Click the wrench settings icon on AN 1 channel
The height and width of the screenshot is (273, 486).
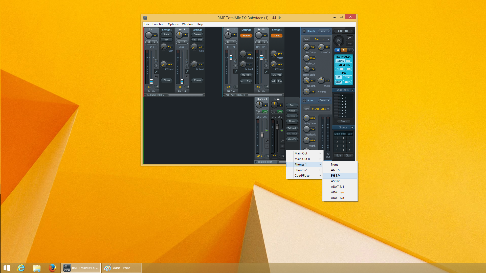click(x=157, y=72)
